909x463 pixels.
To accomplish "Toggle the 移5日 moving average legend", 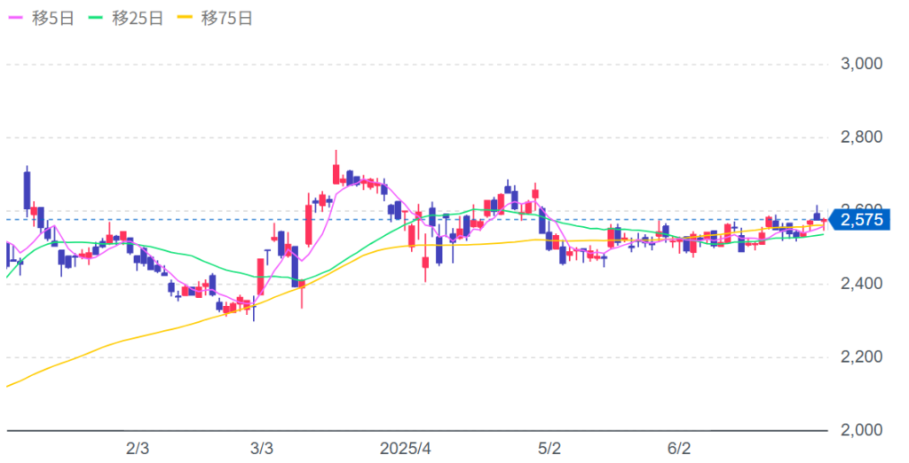I will [x=41, y=19].
